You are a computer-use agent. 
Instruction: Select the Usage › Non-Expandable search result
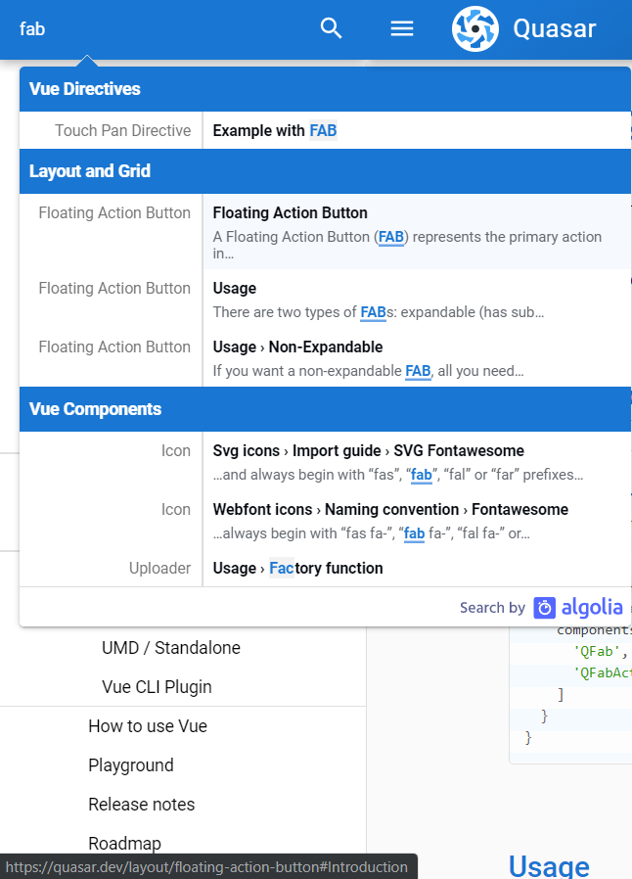click(342, 357)
